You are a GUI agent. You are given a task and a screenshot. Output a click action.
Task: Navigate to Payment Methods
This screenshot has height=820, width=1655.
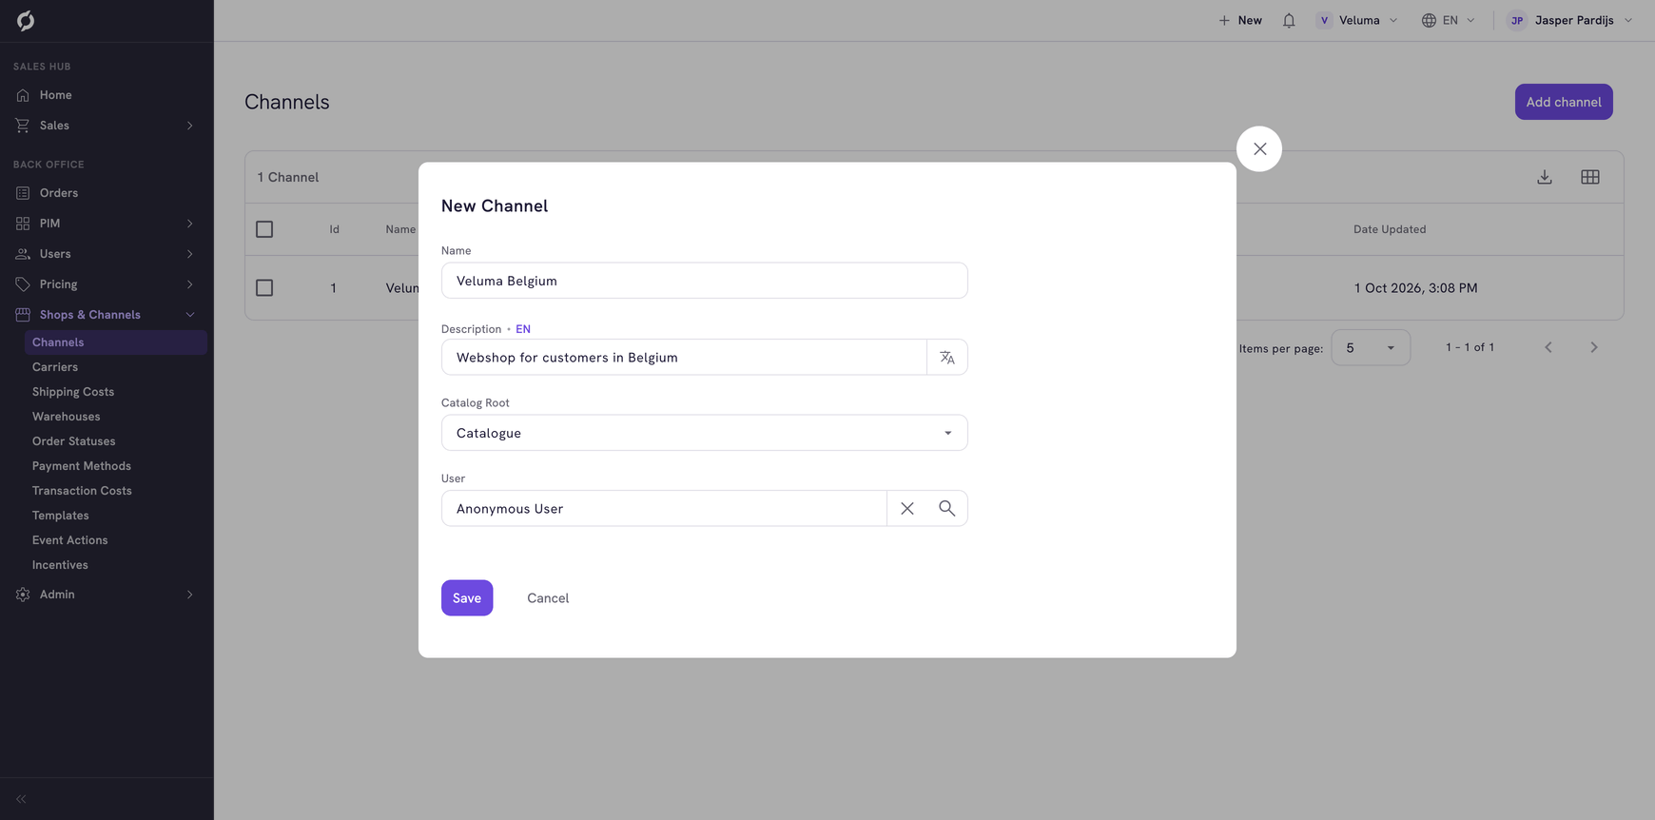coord(82,466)
